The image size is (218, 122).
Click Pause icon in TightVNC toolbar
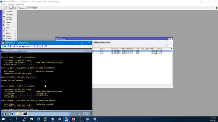click(14, 46)
